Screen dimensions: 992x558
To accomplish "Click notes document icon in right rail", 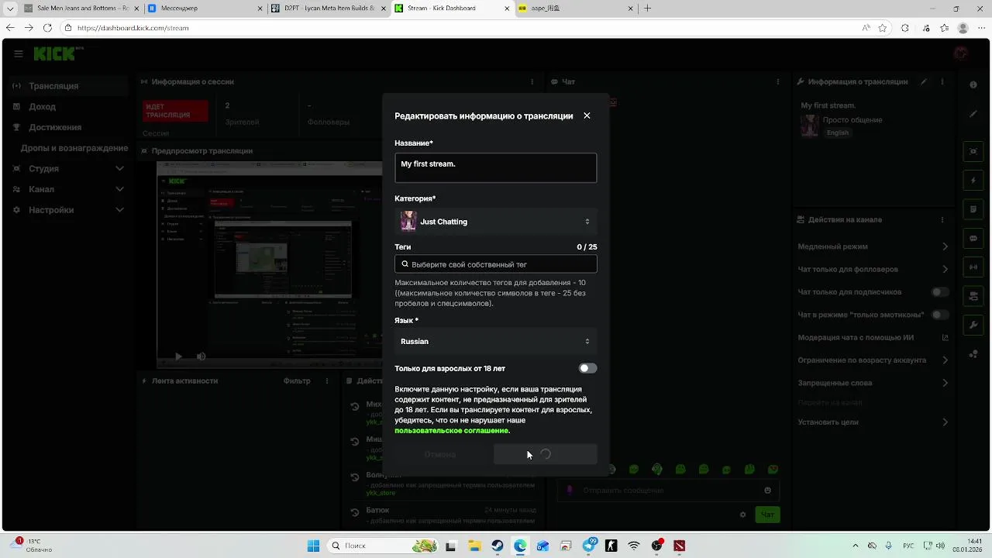I will [973, 209].
